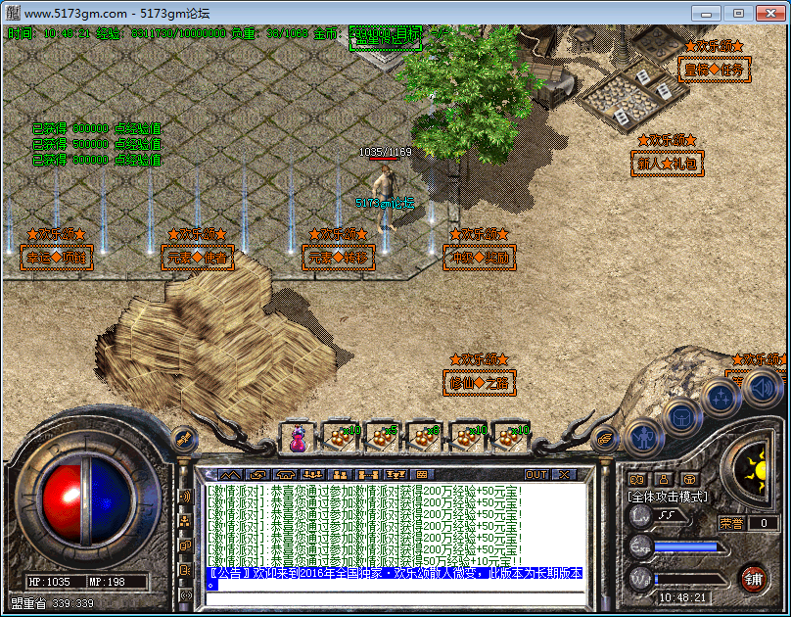Screen dimensions: 791x617
Task: Use the purple gourd potion in slot 1
Action: (299, 438)
